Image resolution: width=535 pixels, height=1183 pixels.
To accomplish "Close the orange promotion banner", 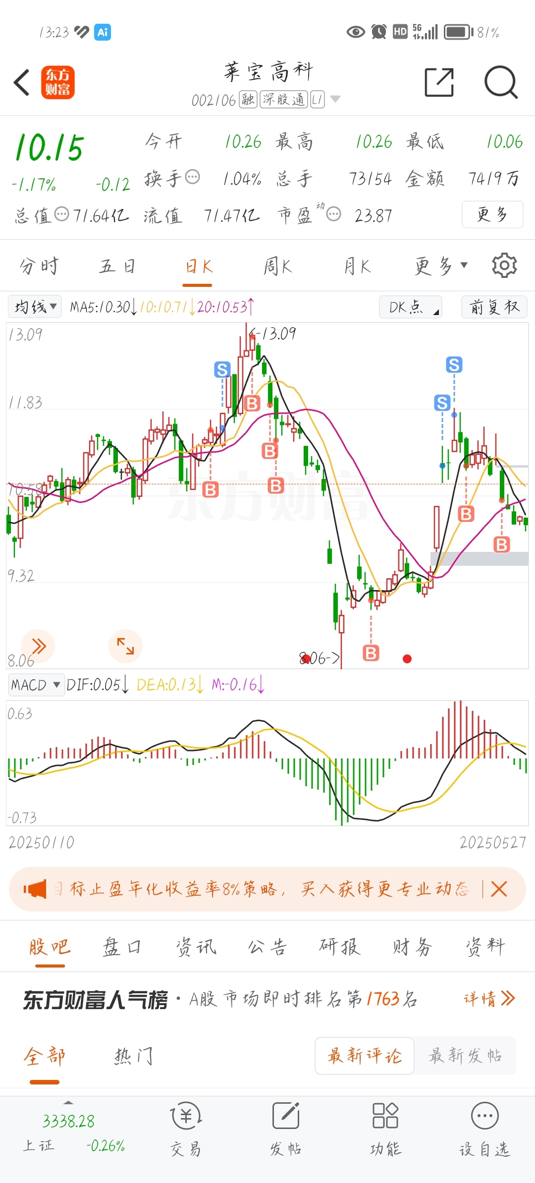I will coord(499,889).
